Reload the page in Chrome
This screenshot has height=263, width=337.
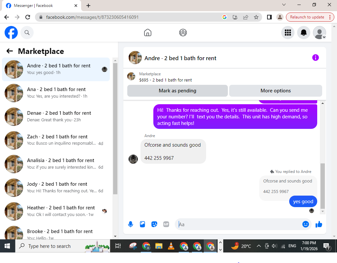pos(28,17)
